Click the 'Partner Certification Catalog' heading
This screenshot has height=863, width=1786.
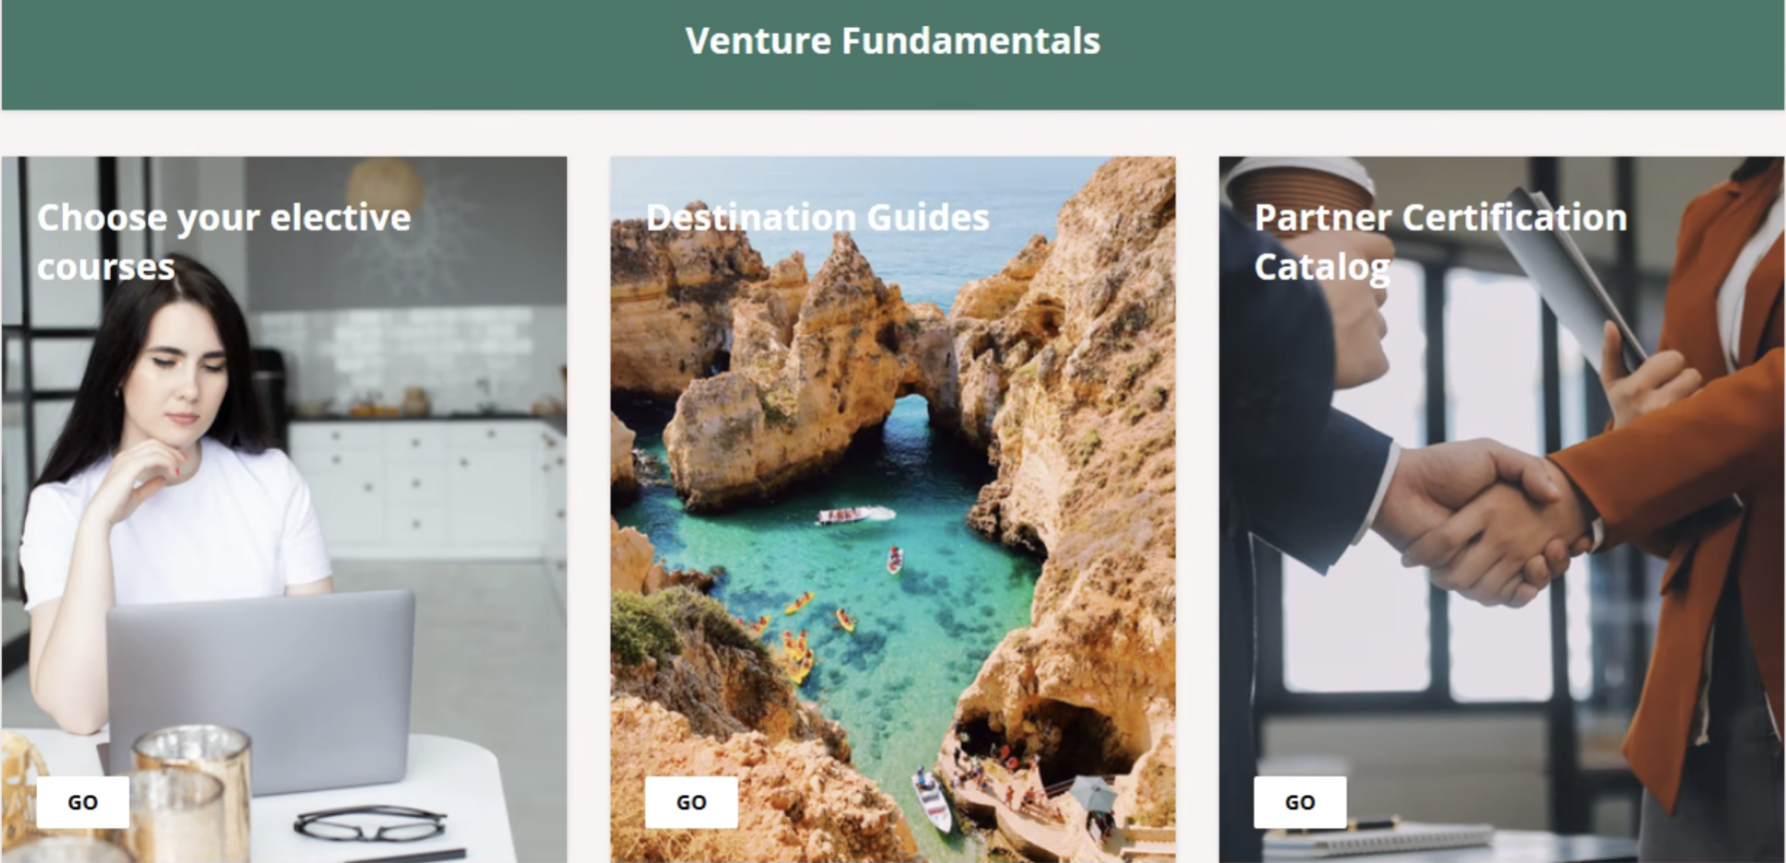pos(1440,242)
